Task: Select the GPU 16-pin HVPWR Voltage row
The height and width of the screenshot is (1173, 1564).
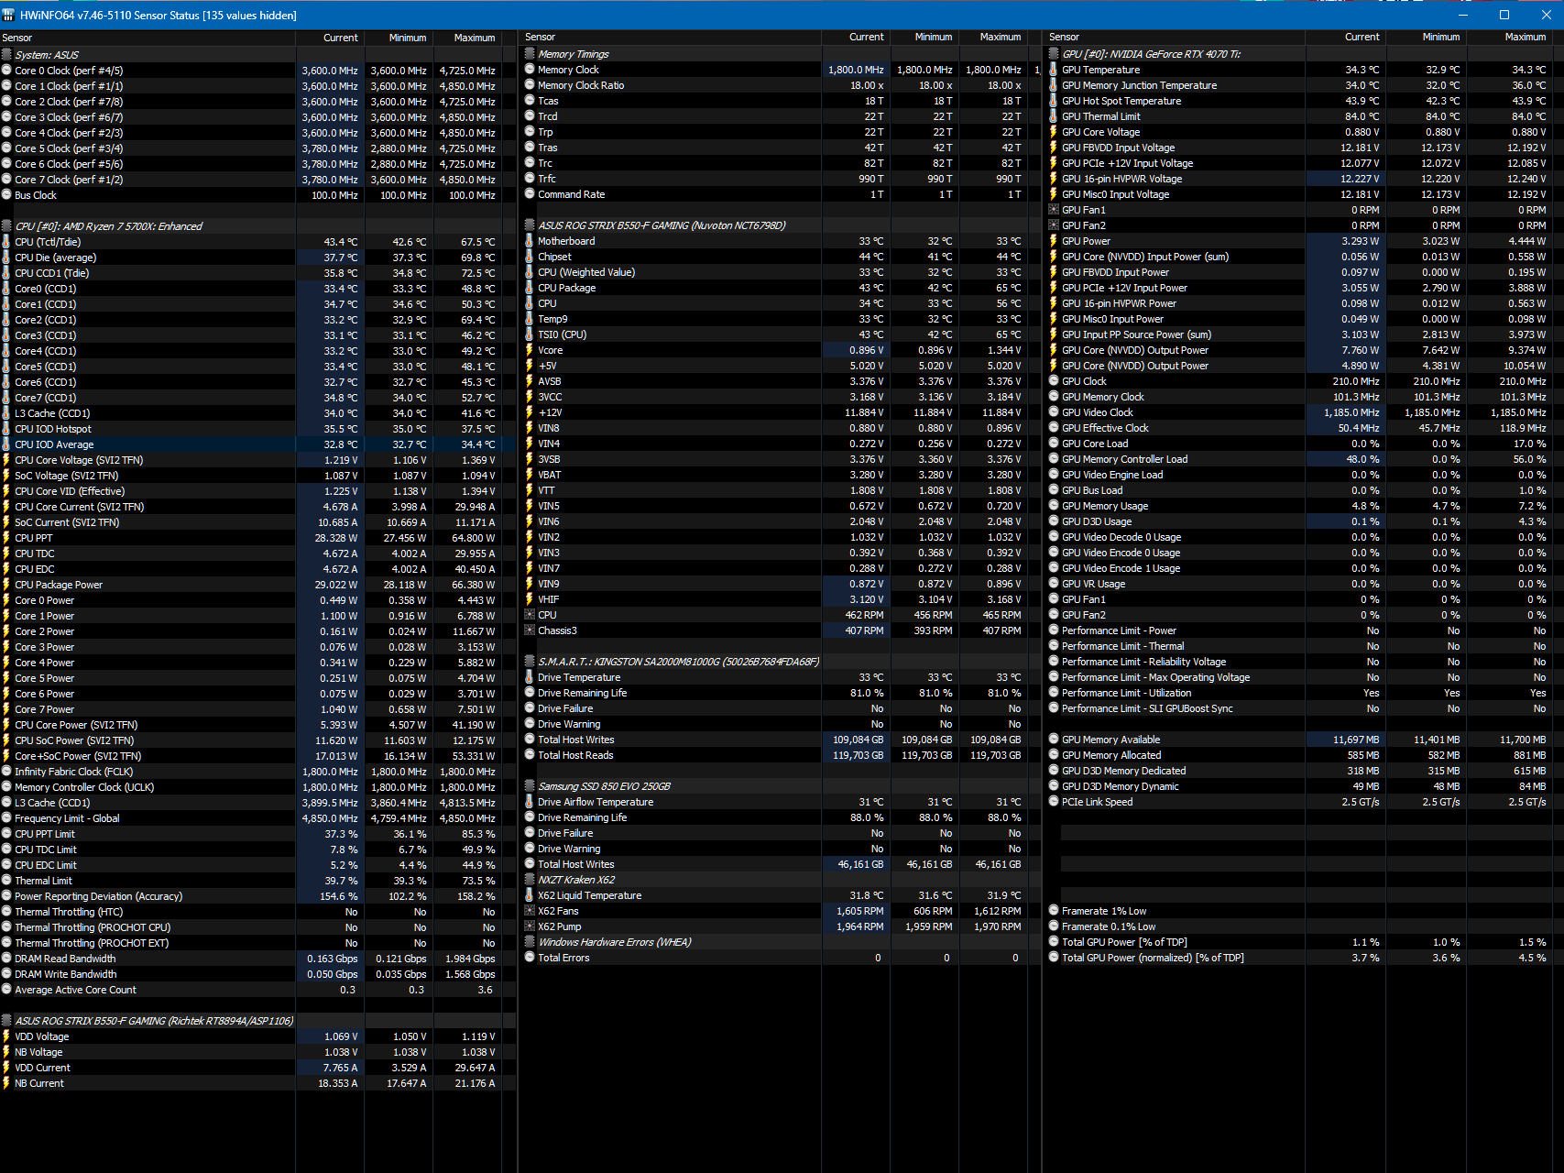Action: [1300, 179]
